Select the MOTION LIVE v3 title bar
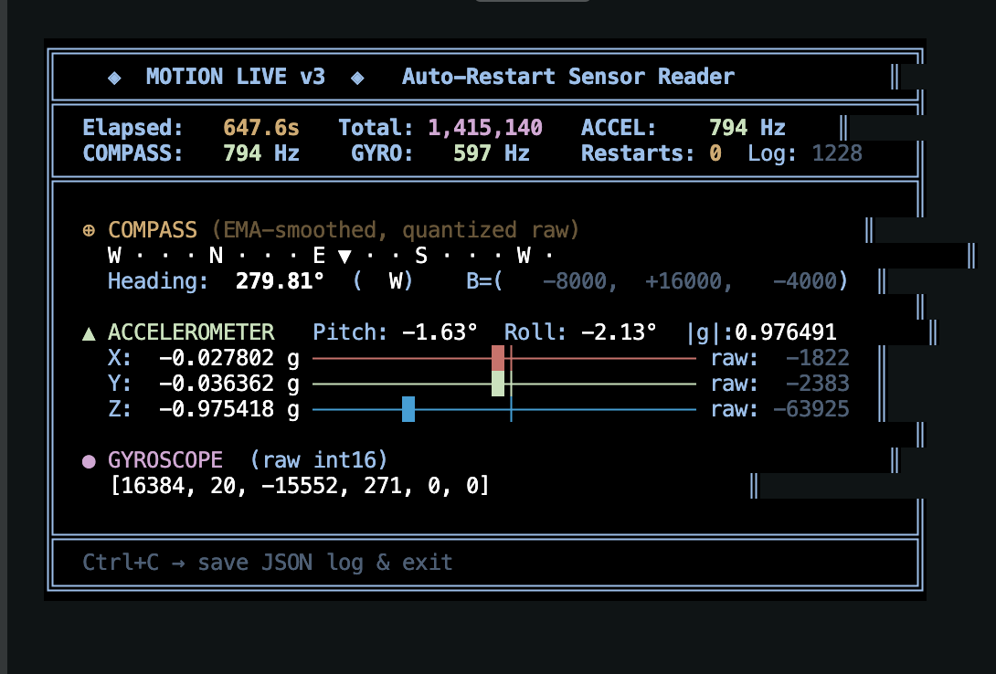Screen dimensions: 996x674 (234, 77)
